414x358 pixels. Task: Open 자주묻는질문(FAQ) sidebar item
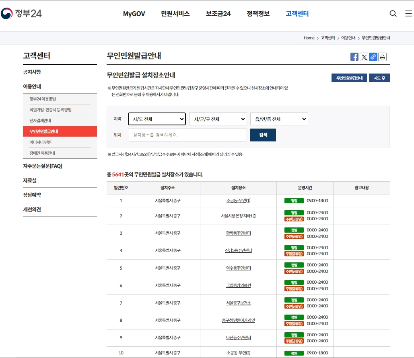(x=43, y=166)
